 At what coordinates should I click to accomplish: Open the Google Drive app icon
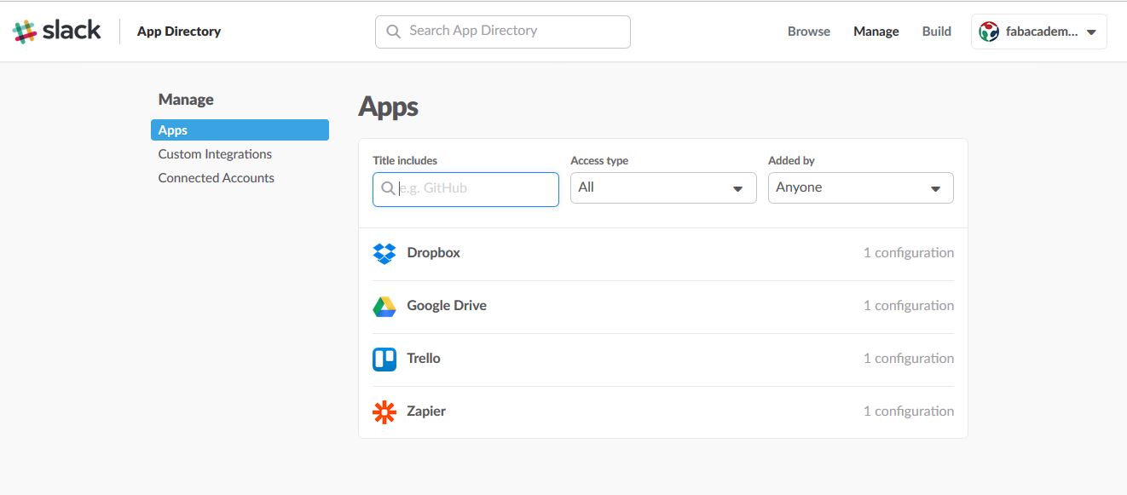coord(384,306)
